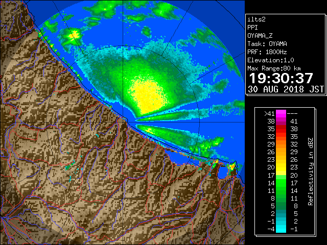
Task: Pick the bright green 14–17 dBZ swatch
Action: tap(281, 183)
